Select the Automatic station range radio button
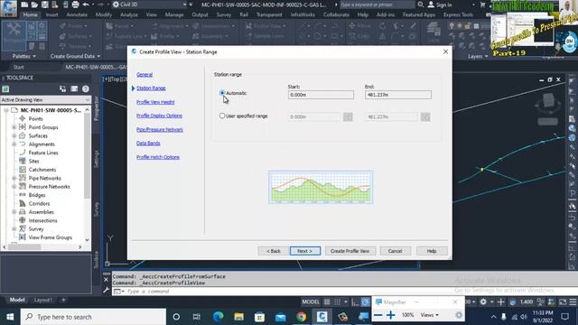 (222, 93)
